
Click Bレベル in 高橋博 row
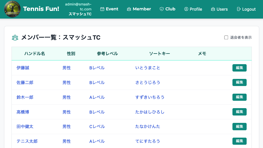point(97,112)
